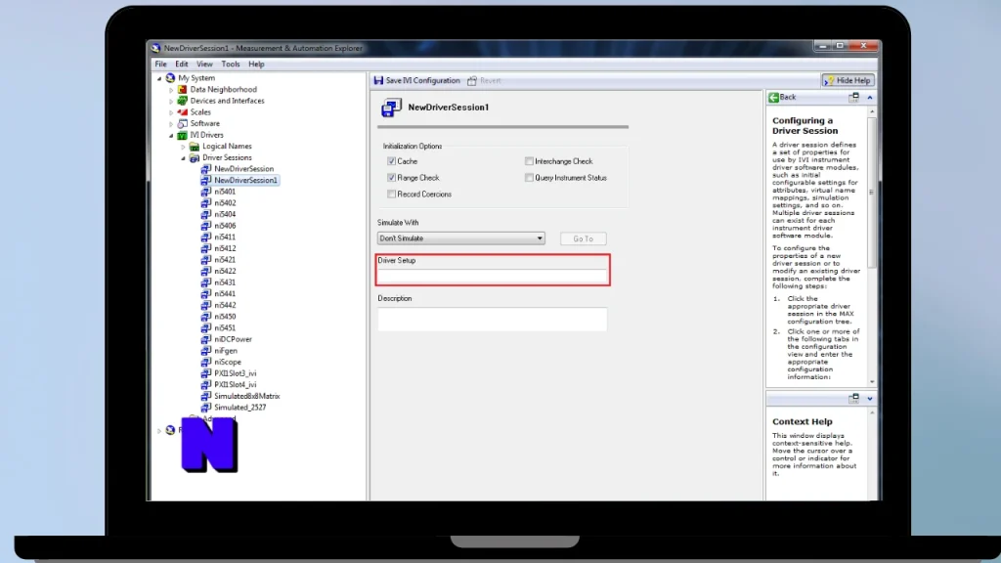1001x563 pixels.
Task: Enable Query Instrument Status checkbox
Action: pyautogui.click(x=529, y=178)
